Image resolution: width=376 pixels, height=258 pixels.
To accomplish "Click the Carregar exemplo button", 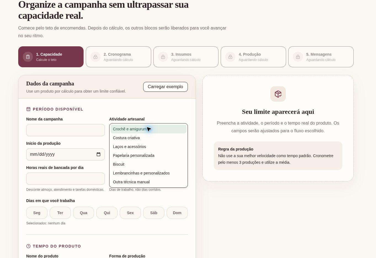I will click(166, 87).
